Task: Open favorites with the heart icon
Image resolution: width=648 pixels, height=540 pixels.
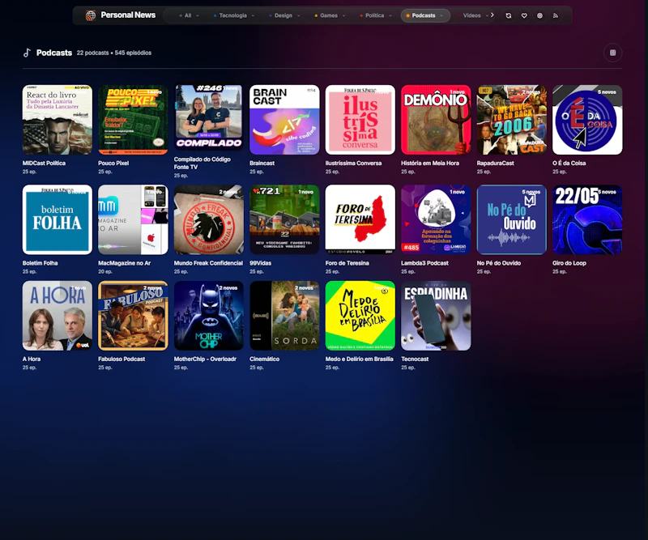Action: pyautogui.click(x=524, y=15)
